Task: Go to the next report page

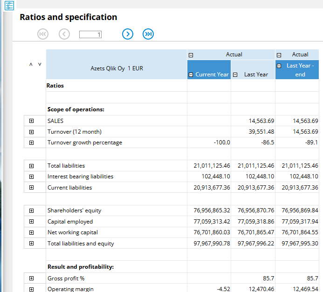Action: tap(128, 34)
